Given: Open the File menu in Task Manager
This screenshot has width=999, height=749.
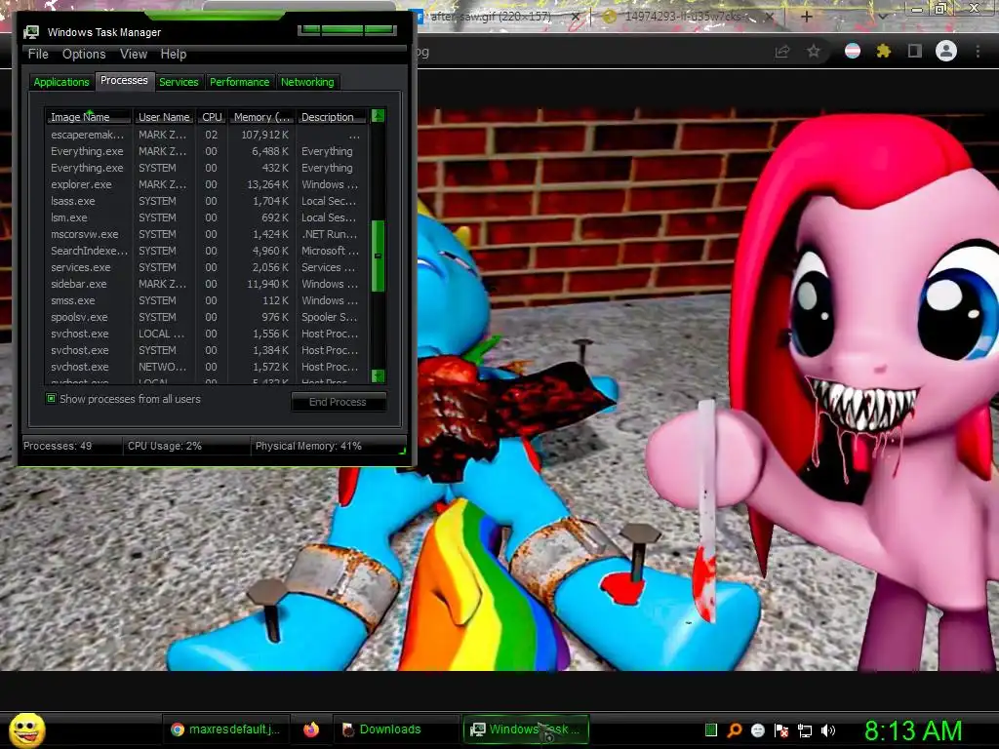Looking at the screenshot, I should pos(38,55).
